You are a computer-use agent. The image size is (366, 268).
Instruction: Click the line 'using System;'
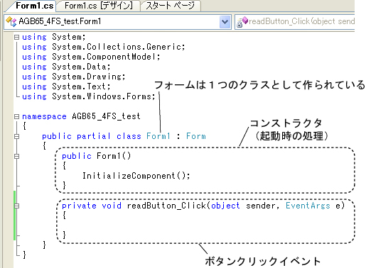pos(54,37)
